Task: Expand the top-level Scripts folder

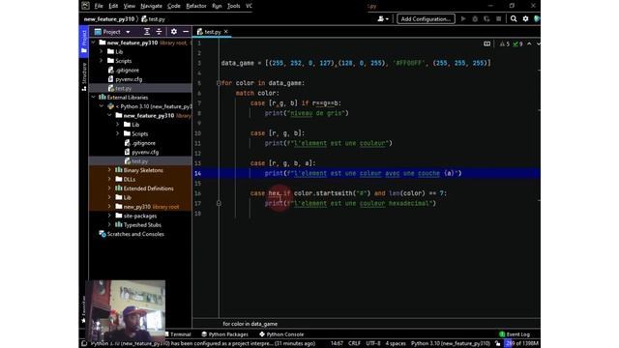Action: (x=102, y=61)
